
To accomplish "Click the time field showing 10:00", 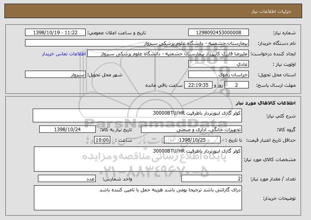I will coord(102,140).
